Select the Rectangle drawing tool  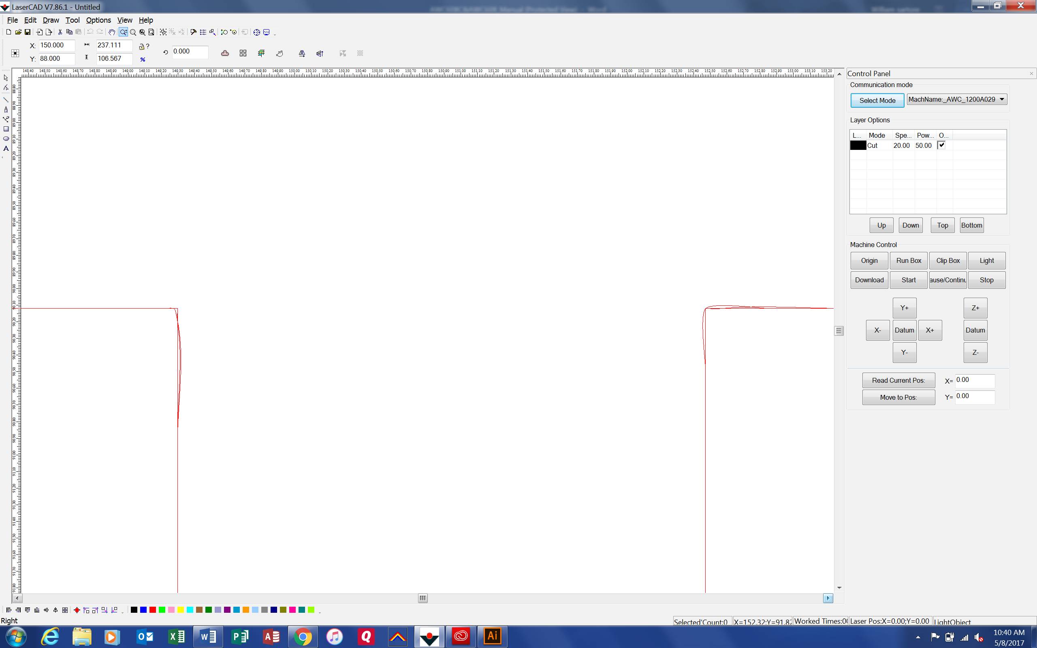click(6, 128)
